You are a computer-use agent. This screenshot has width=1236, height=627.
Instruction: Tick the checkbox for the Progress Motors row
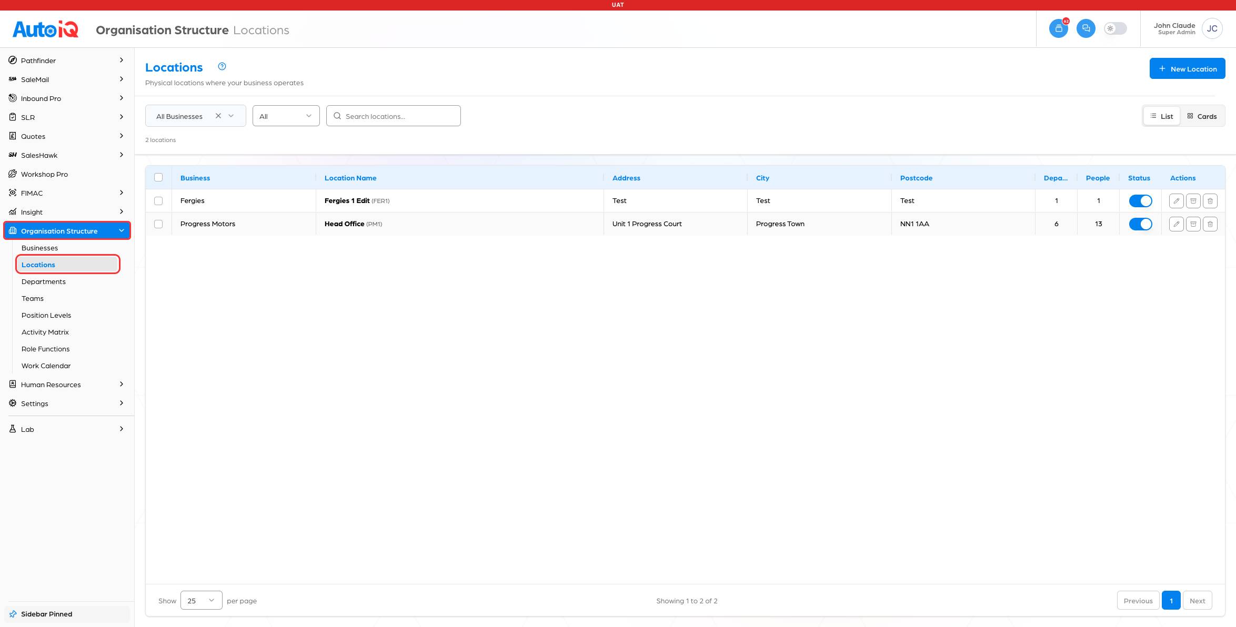point(158,224)
